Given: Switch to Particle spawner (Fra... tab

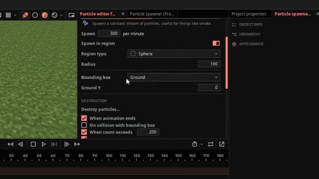Looking at the screenshot, I should click(x=152, y=14).
